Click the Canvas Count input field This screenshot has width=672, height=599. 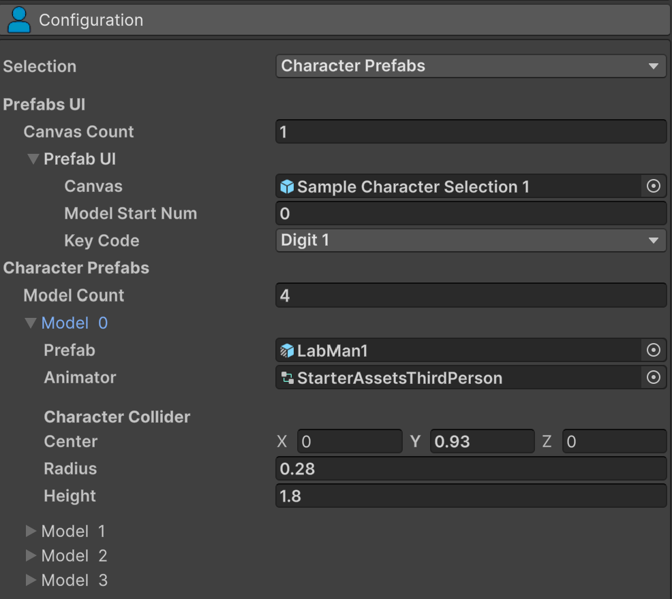click(x=470, y=131)
